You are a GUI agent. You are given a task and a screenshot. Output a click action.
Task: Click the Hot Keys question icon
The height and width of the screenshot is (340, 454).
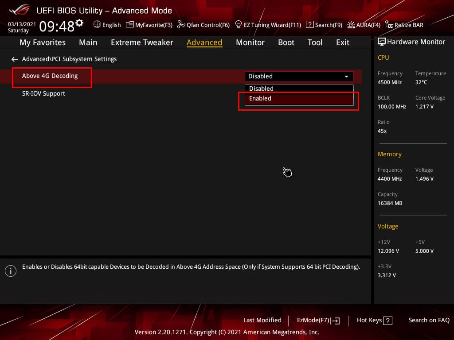(x=387, y=321)
